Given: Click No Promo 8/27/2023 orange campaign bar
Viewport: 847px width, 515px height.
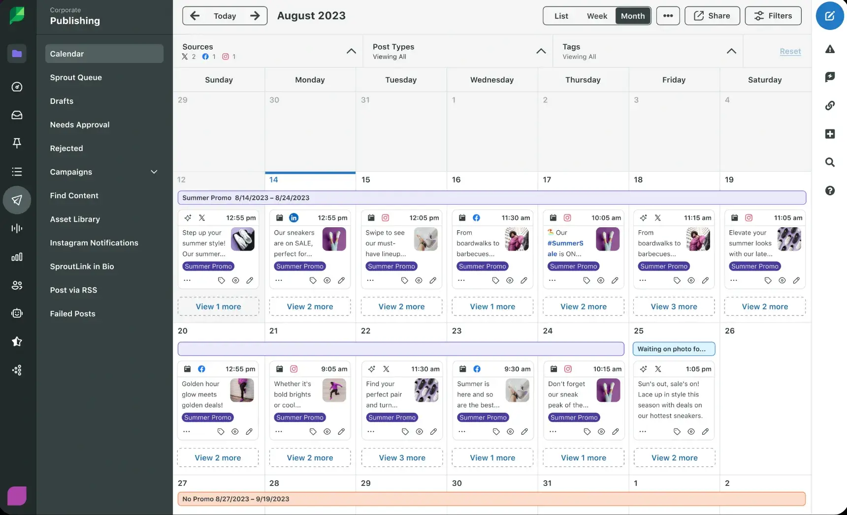Looking at the screenshot, I should point(491,499).
